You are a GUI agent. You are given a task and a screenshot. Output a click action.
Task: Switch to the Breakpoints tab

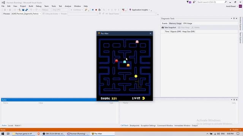135,125
